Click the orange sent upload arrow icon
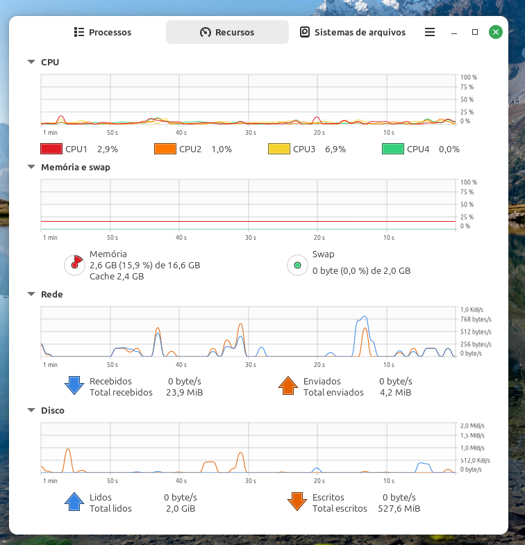 [x=288, y=386]
